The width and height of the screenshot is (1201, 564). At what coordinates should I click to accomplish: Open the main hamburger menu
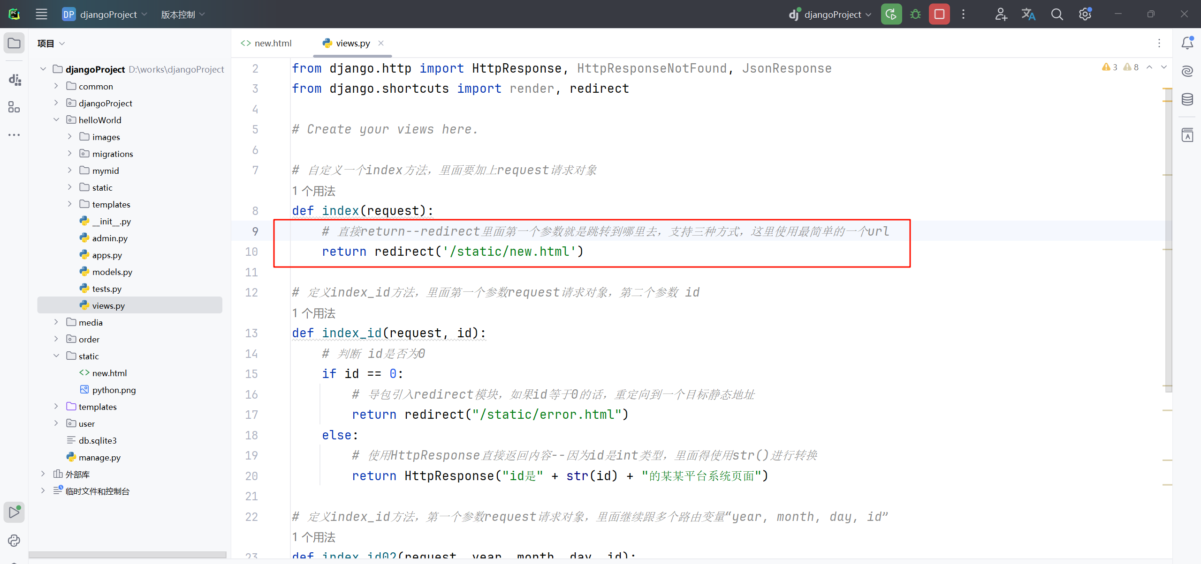pos(41,14)
